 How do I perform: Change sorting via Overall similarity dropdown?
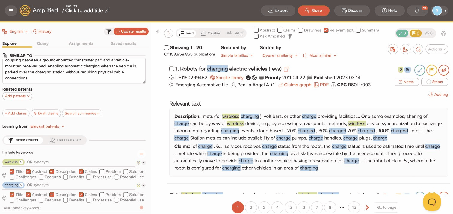click(279, 55)
